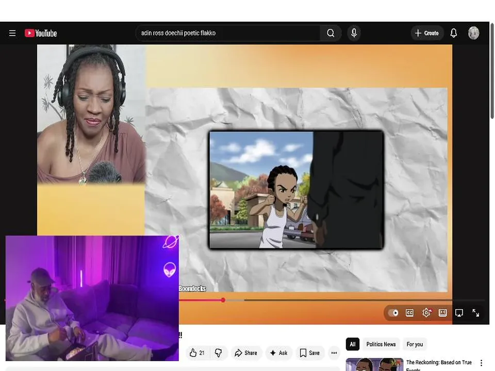495x371 pixels.
Task: Switch to theater mode
Action: click(x=442, y=313)
